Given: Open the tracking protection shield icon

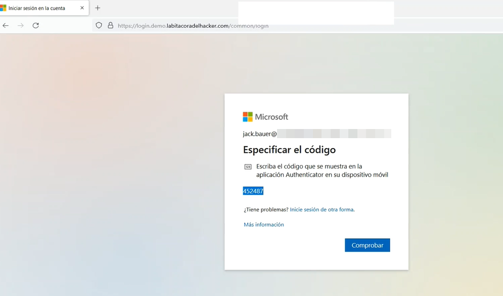Looking at the screenshot, I should coord(99,25).
